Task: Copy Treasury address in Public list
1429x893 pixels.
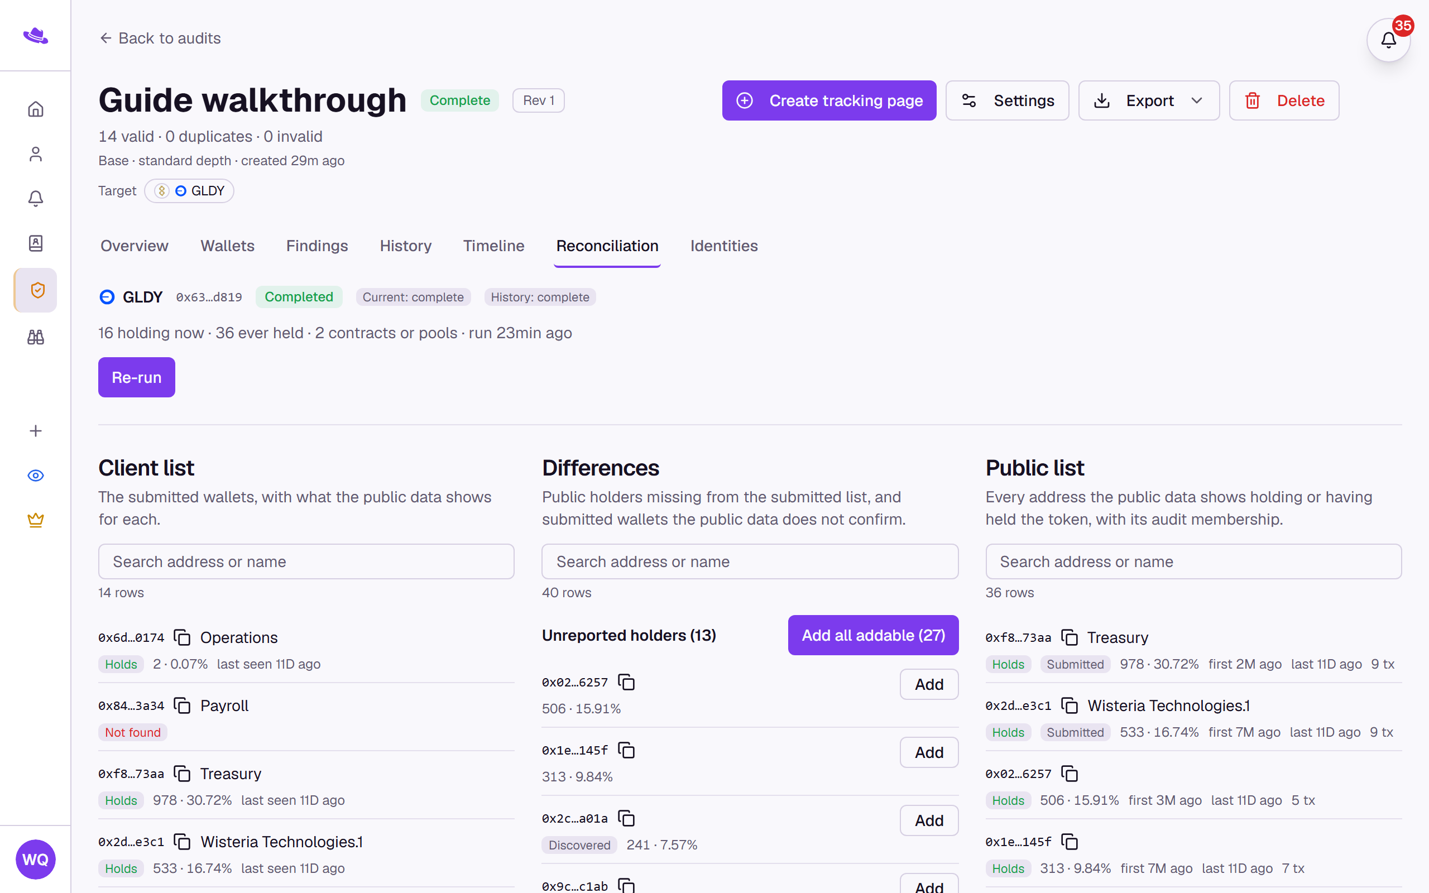Action: (1070, 638)
